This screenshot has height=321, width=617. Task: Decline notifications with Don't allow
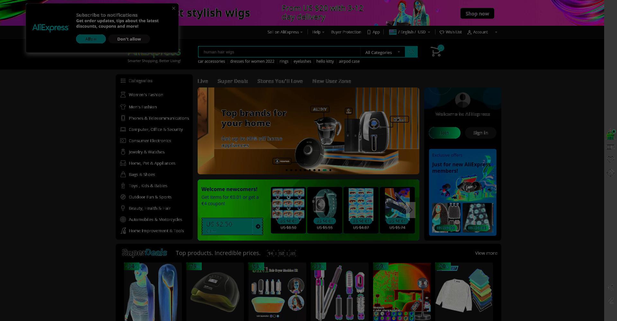(129, 39)
